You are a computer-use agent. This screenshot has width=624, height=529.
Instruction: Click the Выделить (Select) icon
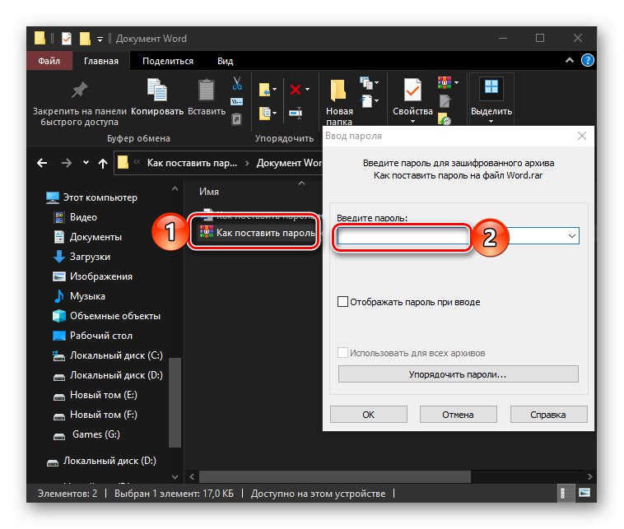tap(491, 86)
